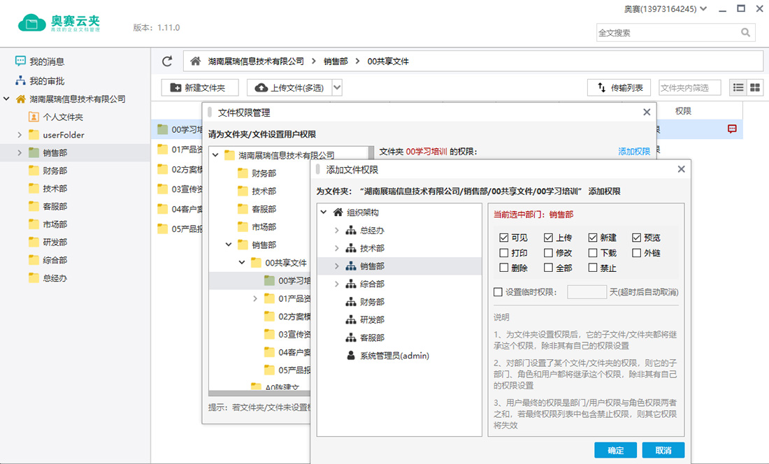Click the 确定 button
Screen dimensions: 769x464
point(615,450)
